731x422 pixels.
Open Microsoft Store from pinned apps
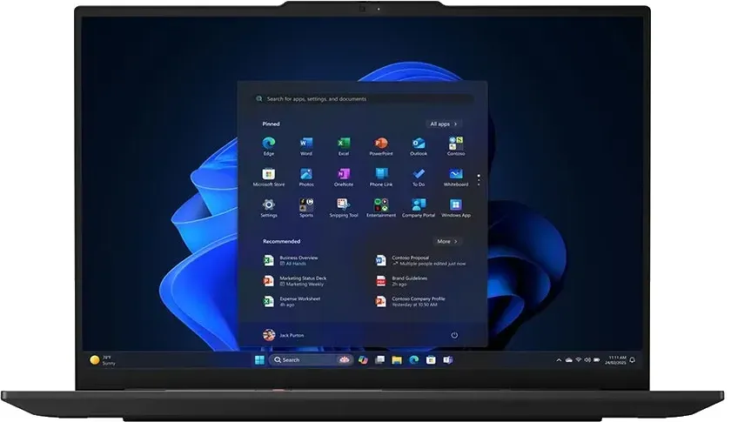(x=269, y=178)
